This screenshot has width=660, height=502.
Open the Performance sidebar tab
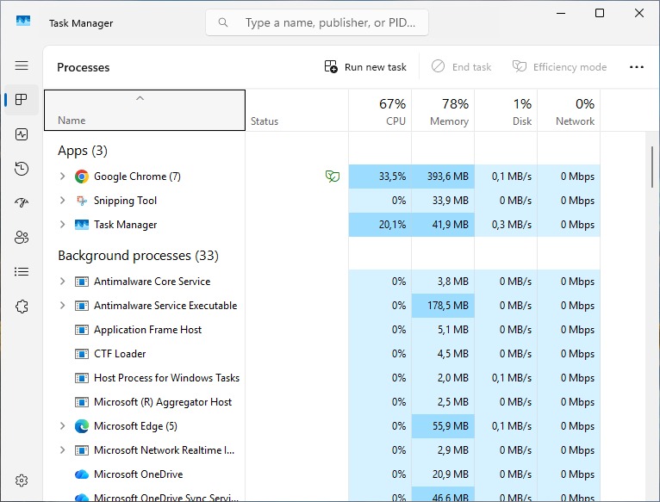pos(22,134)
